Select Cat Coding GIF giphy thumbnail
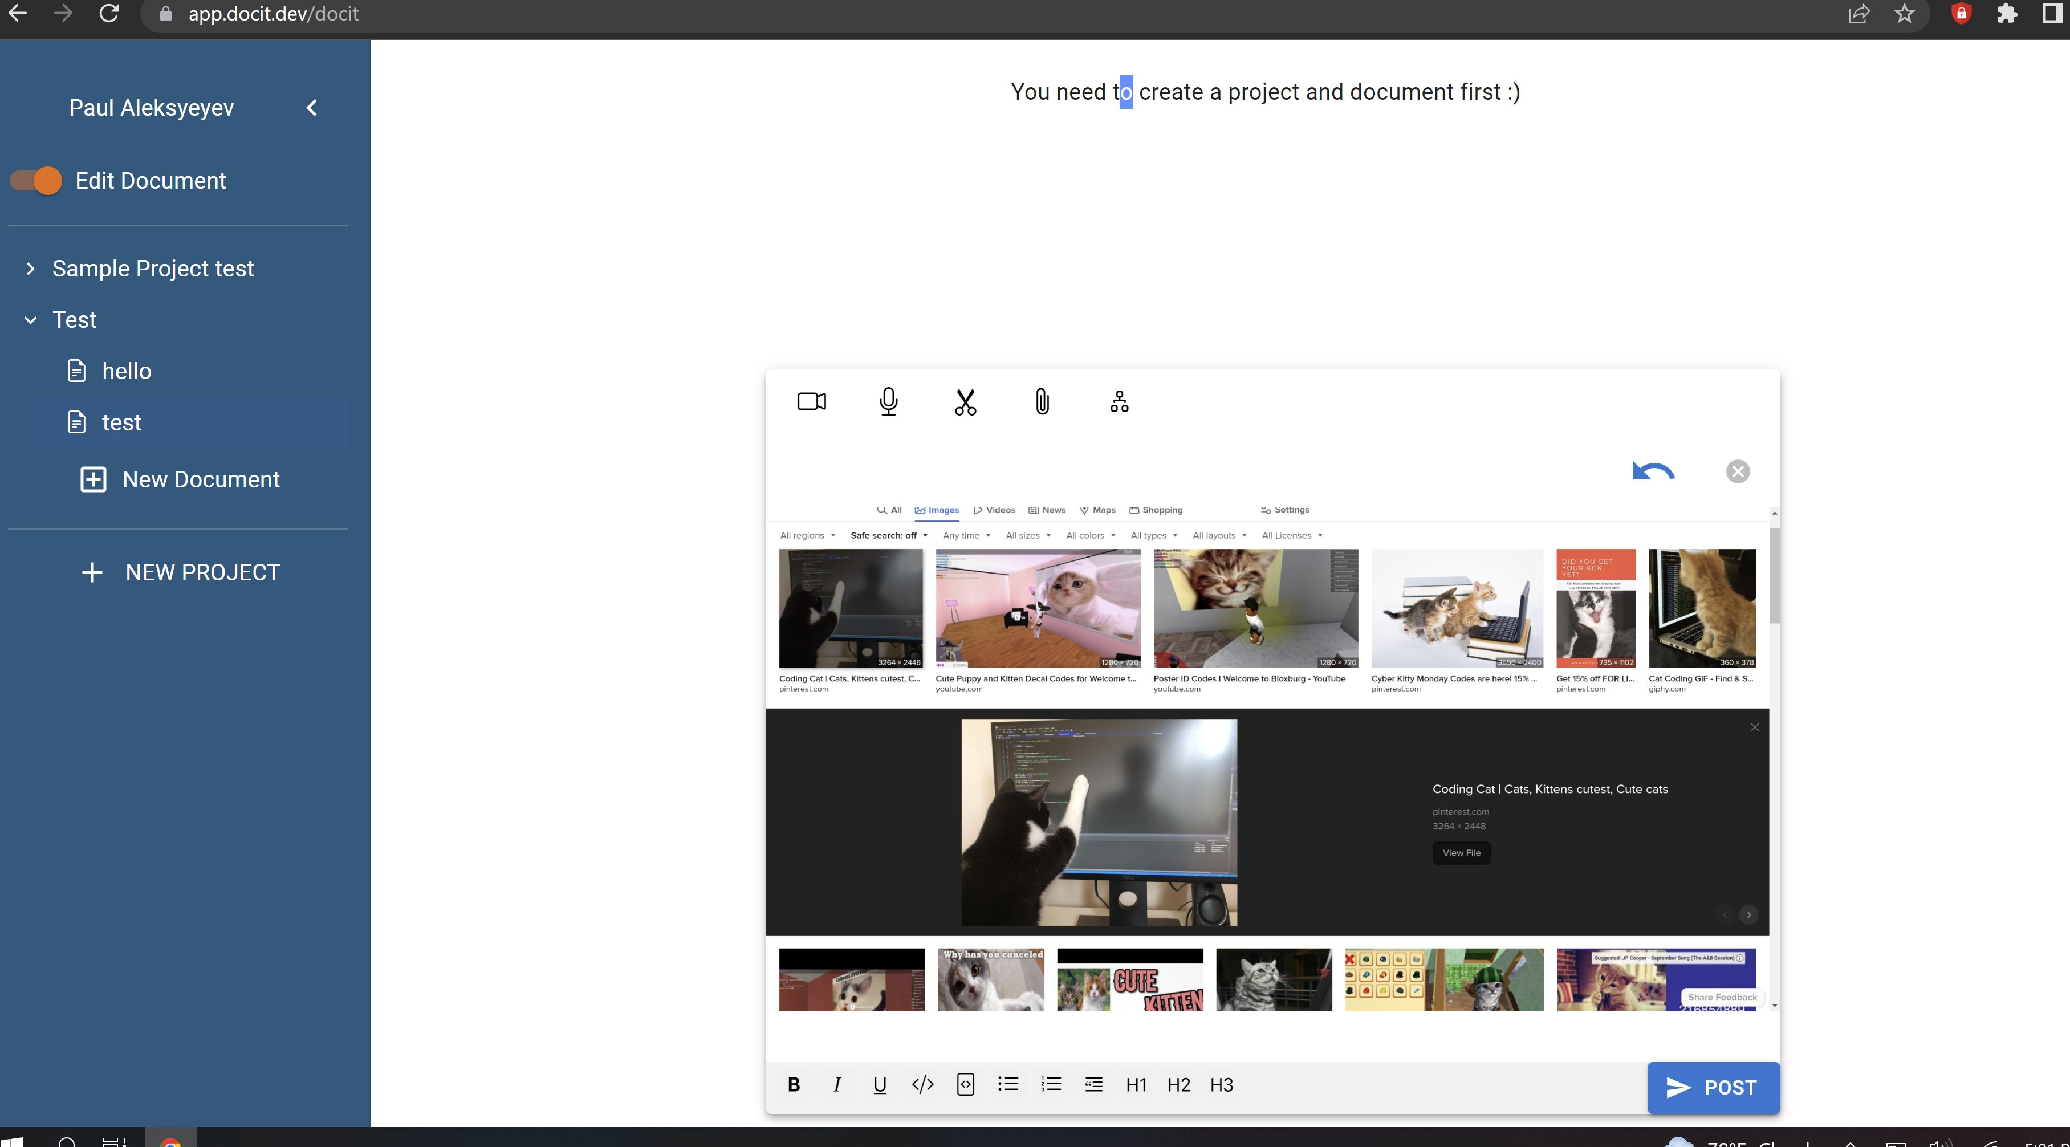The width and height of the screenshot is (2070, 1147). (x=1702, y=608)
